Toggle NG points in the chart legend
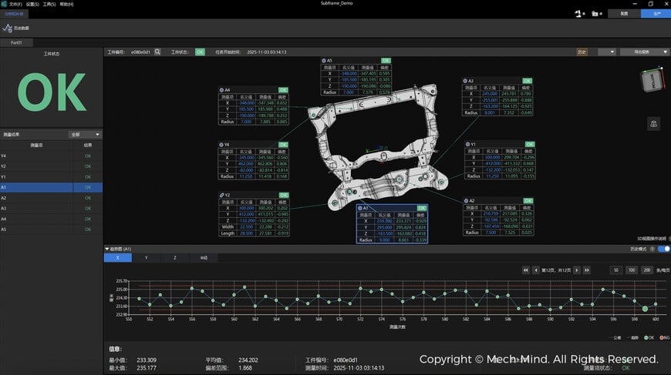Viewport: 671px width, 375px height. [x=663, y=336]
